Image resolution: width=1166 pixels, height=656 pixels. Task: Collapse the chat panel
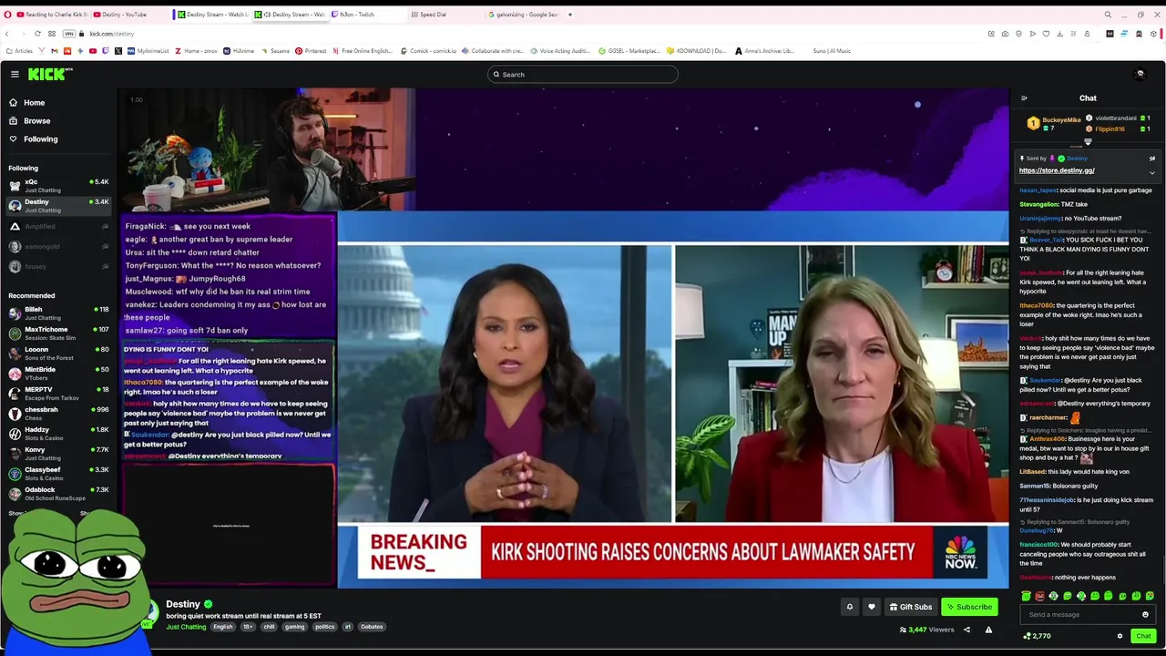point(1024,98)
